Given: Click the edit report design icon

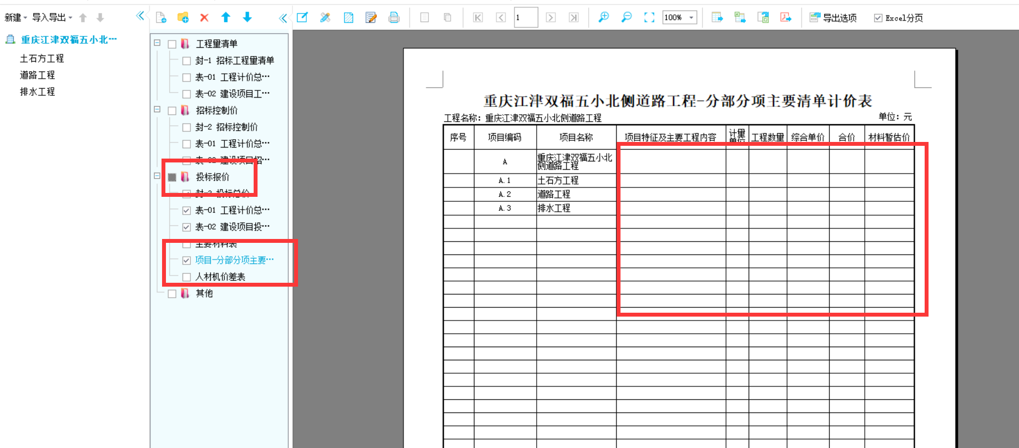Looking at the screenshot, I should [x=302, y=18].
